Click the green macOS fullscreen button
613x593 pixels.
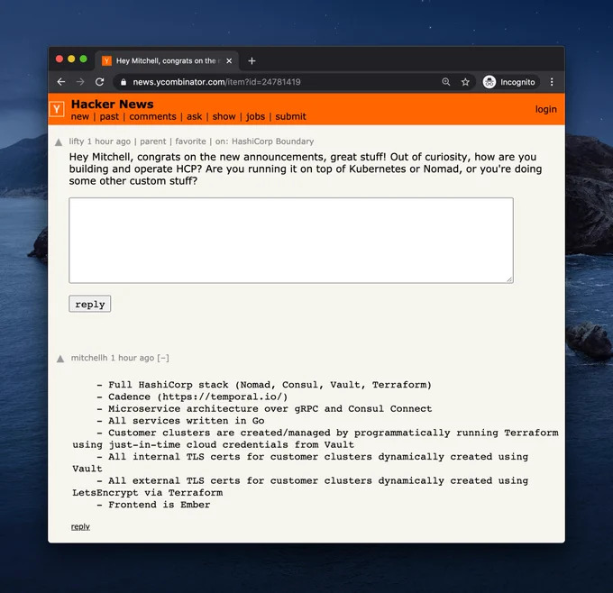(x=83, y=59)
